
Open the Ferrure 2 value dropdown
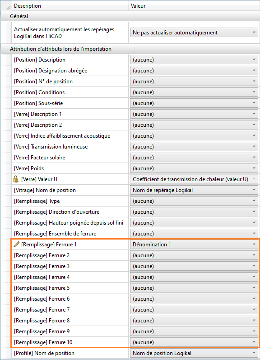click(194, 255)
